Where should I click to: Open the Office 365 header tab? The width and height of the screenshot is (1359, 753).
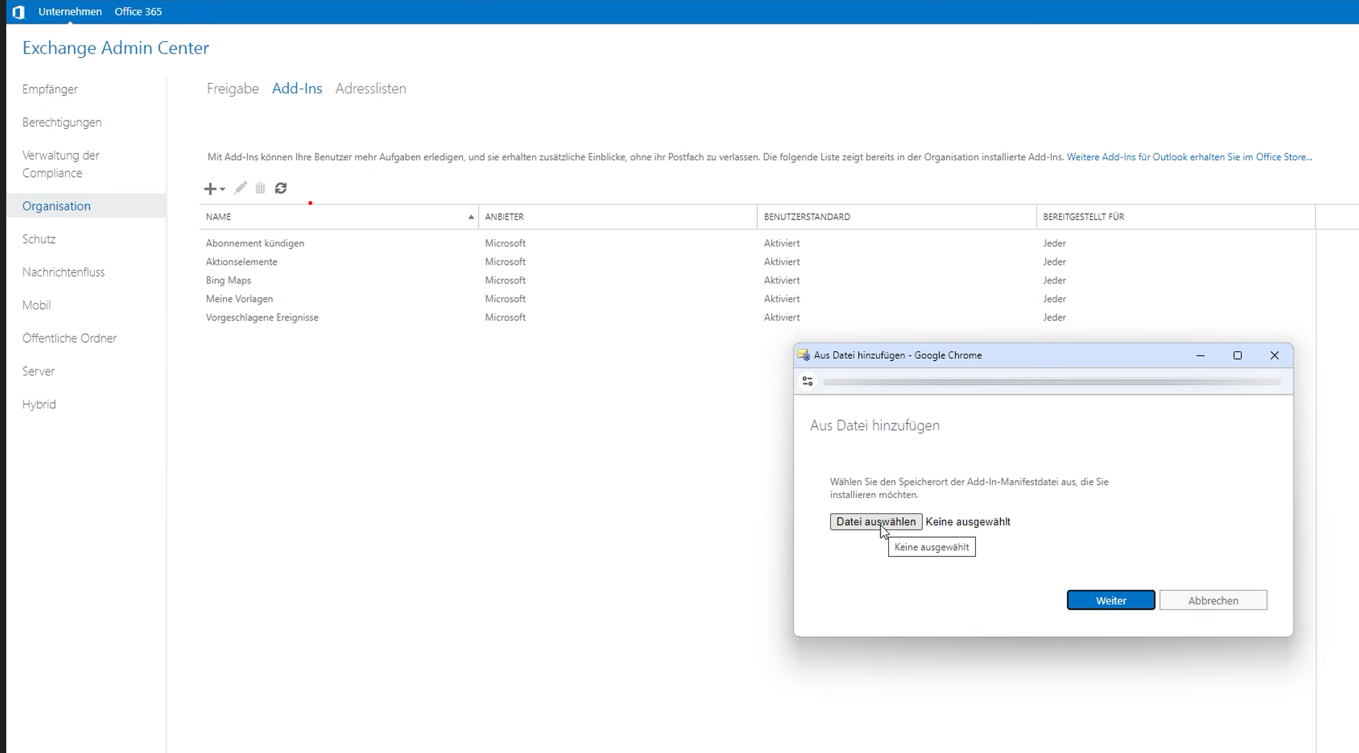[138, 12]
